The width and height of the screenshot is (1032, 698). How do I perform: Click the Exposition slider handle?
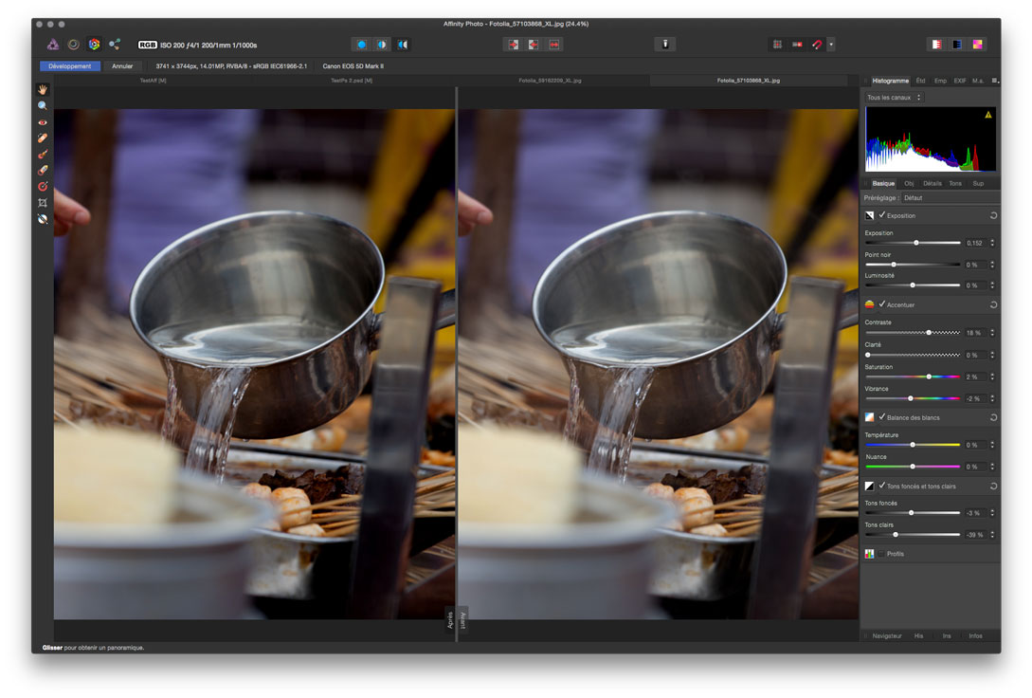coord(916,243)
